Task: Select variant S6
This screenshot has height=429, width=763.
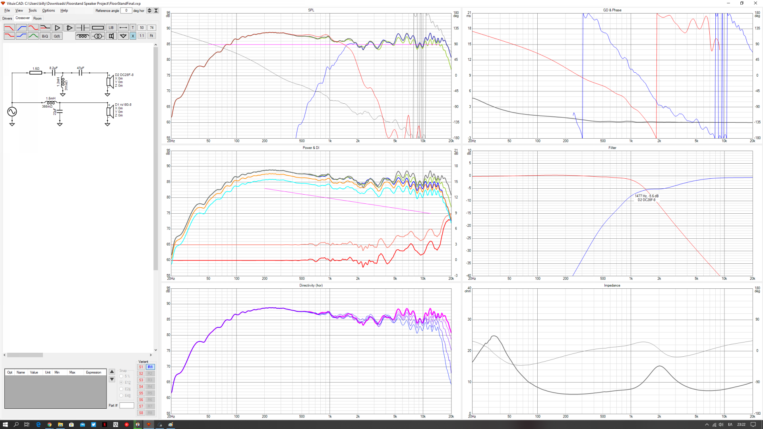Action: click(x=141, y=400)
